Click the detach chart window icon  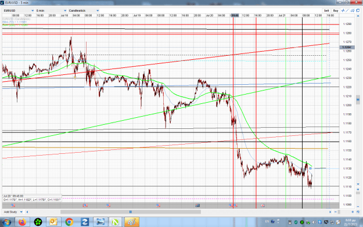pyautogui.click(x=358, y=10)
